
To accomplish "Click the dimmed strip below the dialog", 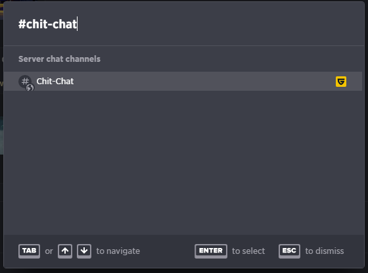I will [184, 271].
